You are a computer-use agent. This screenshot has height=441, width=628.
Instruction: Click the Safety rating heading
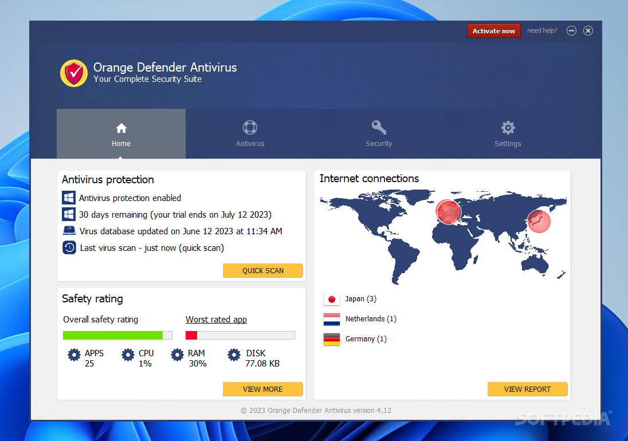pos(92,298)
